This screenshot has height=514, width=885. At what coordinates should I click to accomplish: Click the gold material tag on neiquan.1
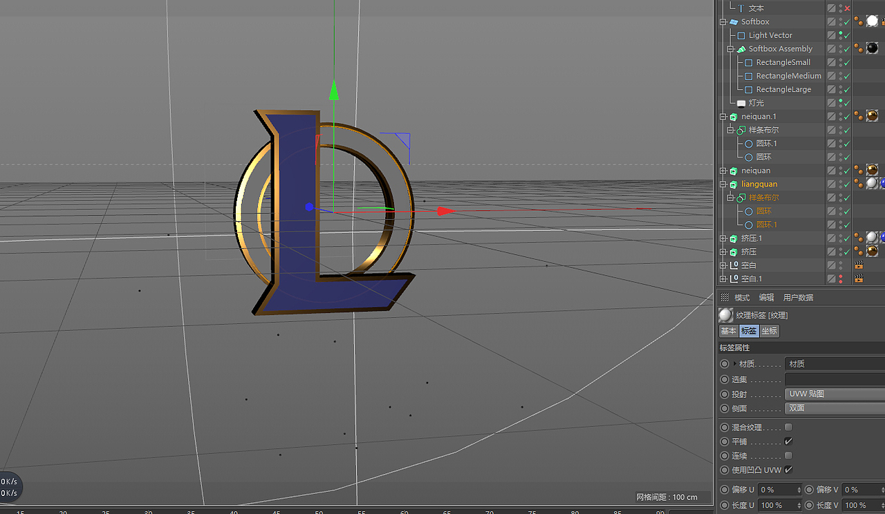coord(872,116)
